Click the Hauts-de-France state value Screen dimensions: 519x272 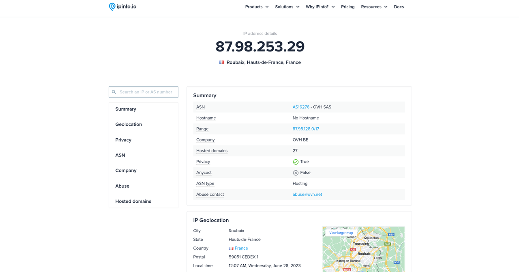pos(244,240)
